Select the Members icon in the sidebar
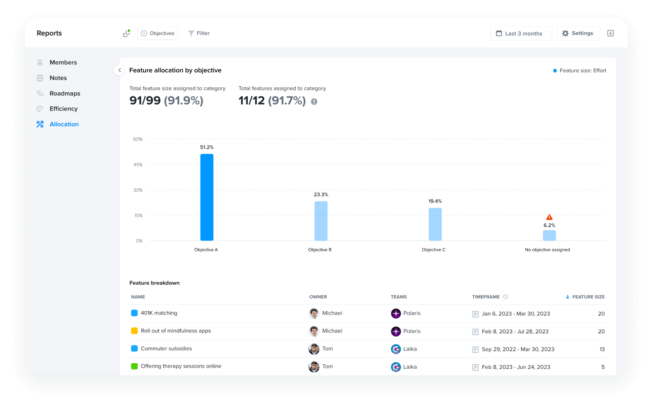653x407 pixels. (x=40, y=62)
